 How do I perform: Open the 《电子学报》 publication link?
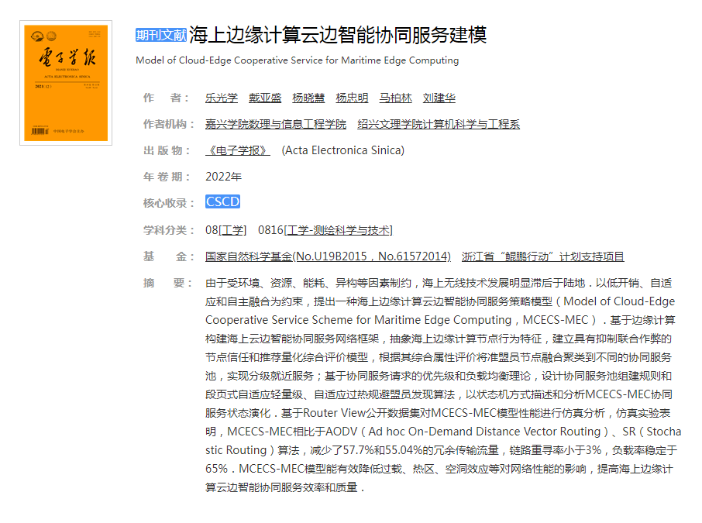(238, 150)
